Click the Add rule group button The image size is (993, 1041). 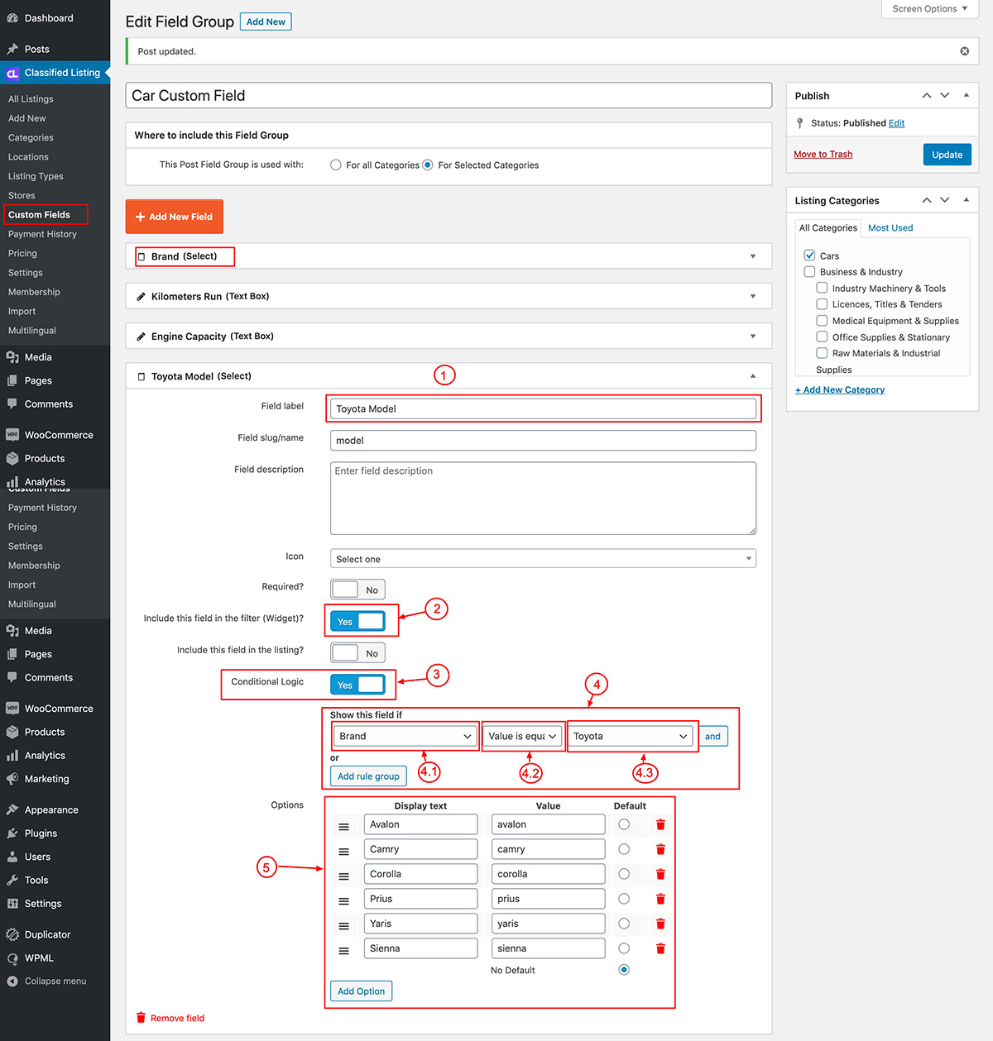tap(368, 776)
